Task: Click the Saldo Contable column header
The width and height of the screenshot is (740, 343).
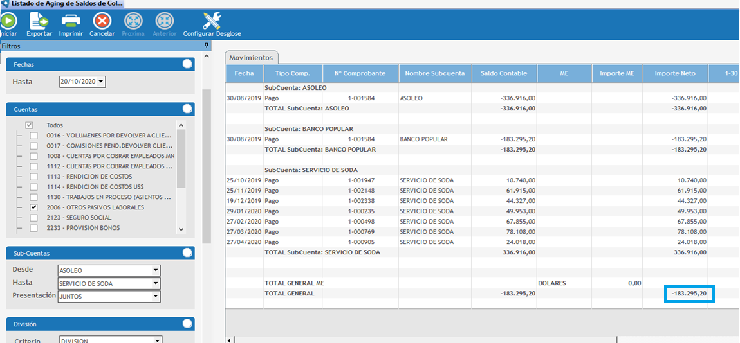Action: tap(504, 73)
